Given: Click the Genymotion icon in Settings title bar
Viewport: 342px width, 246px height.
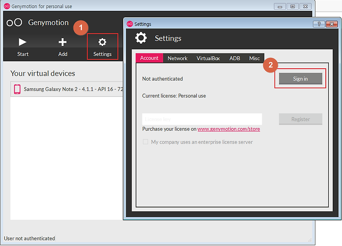Looking at the screenshot, I should 130,24.
